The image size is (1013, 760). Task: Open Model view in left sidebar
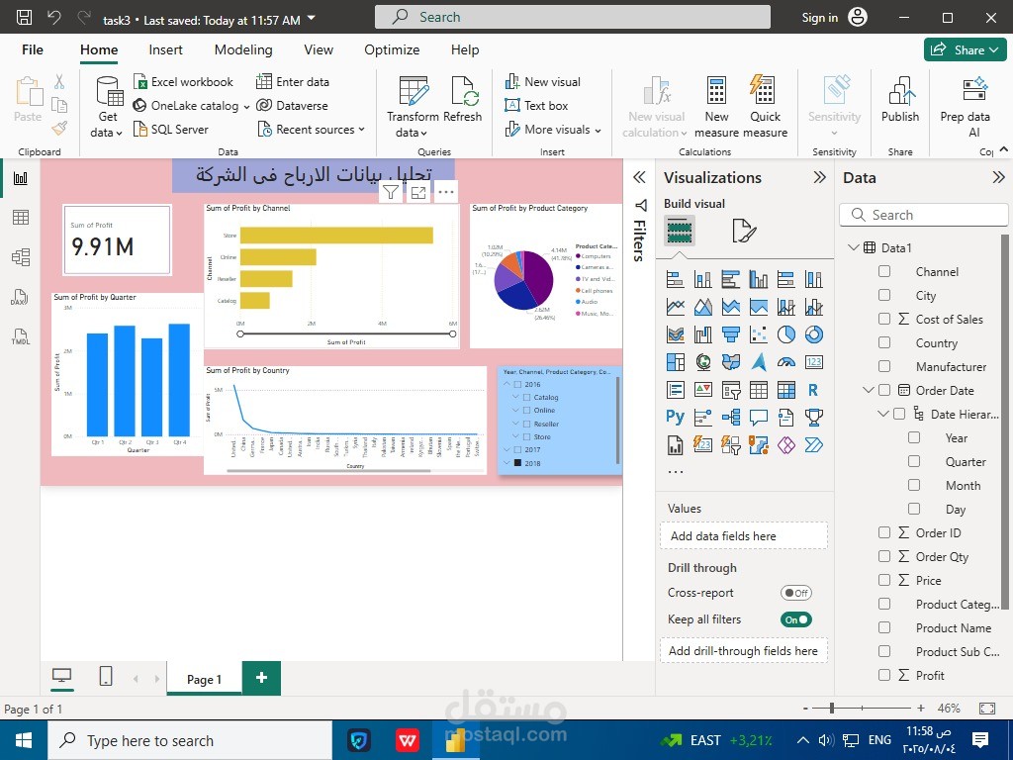(x=21, y=257)
